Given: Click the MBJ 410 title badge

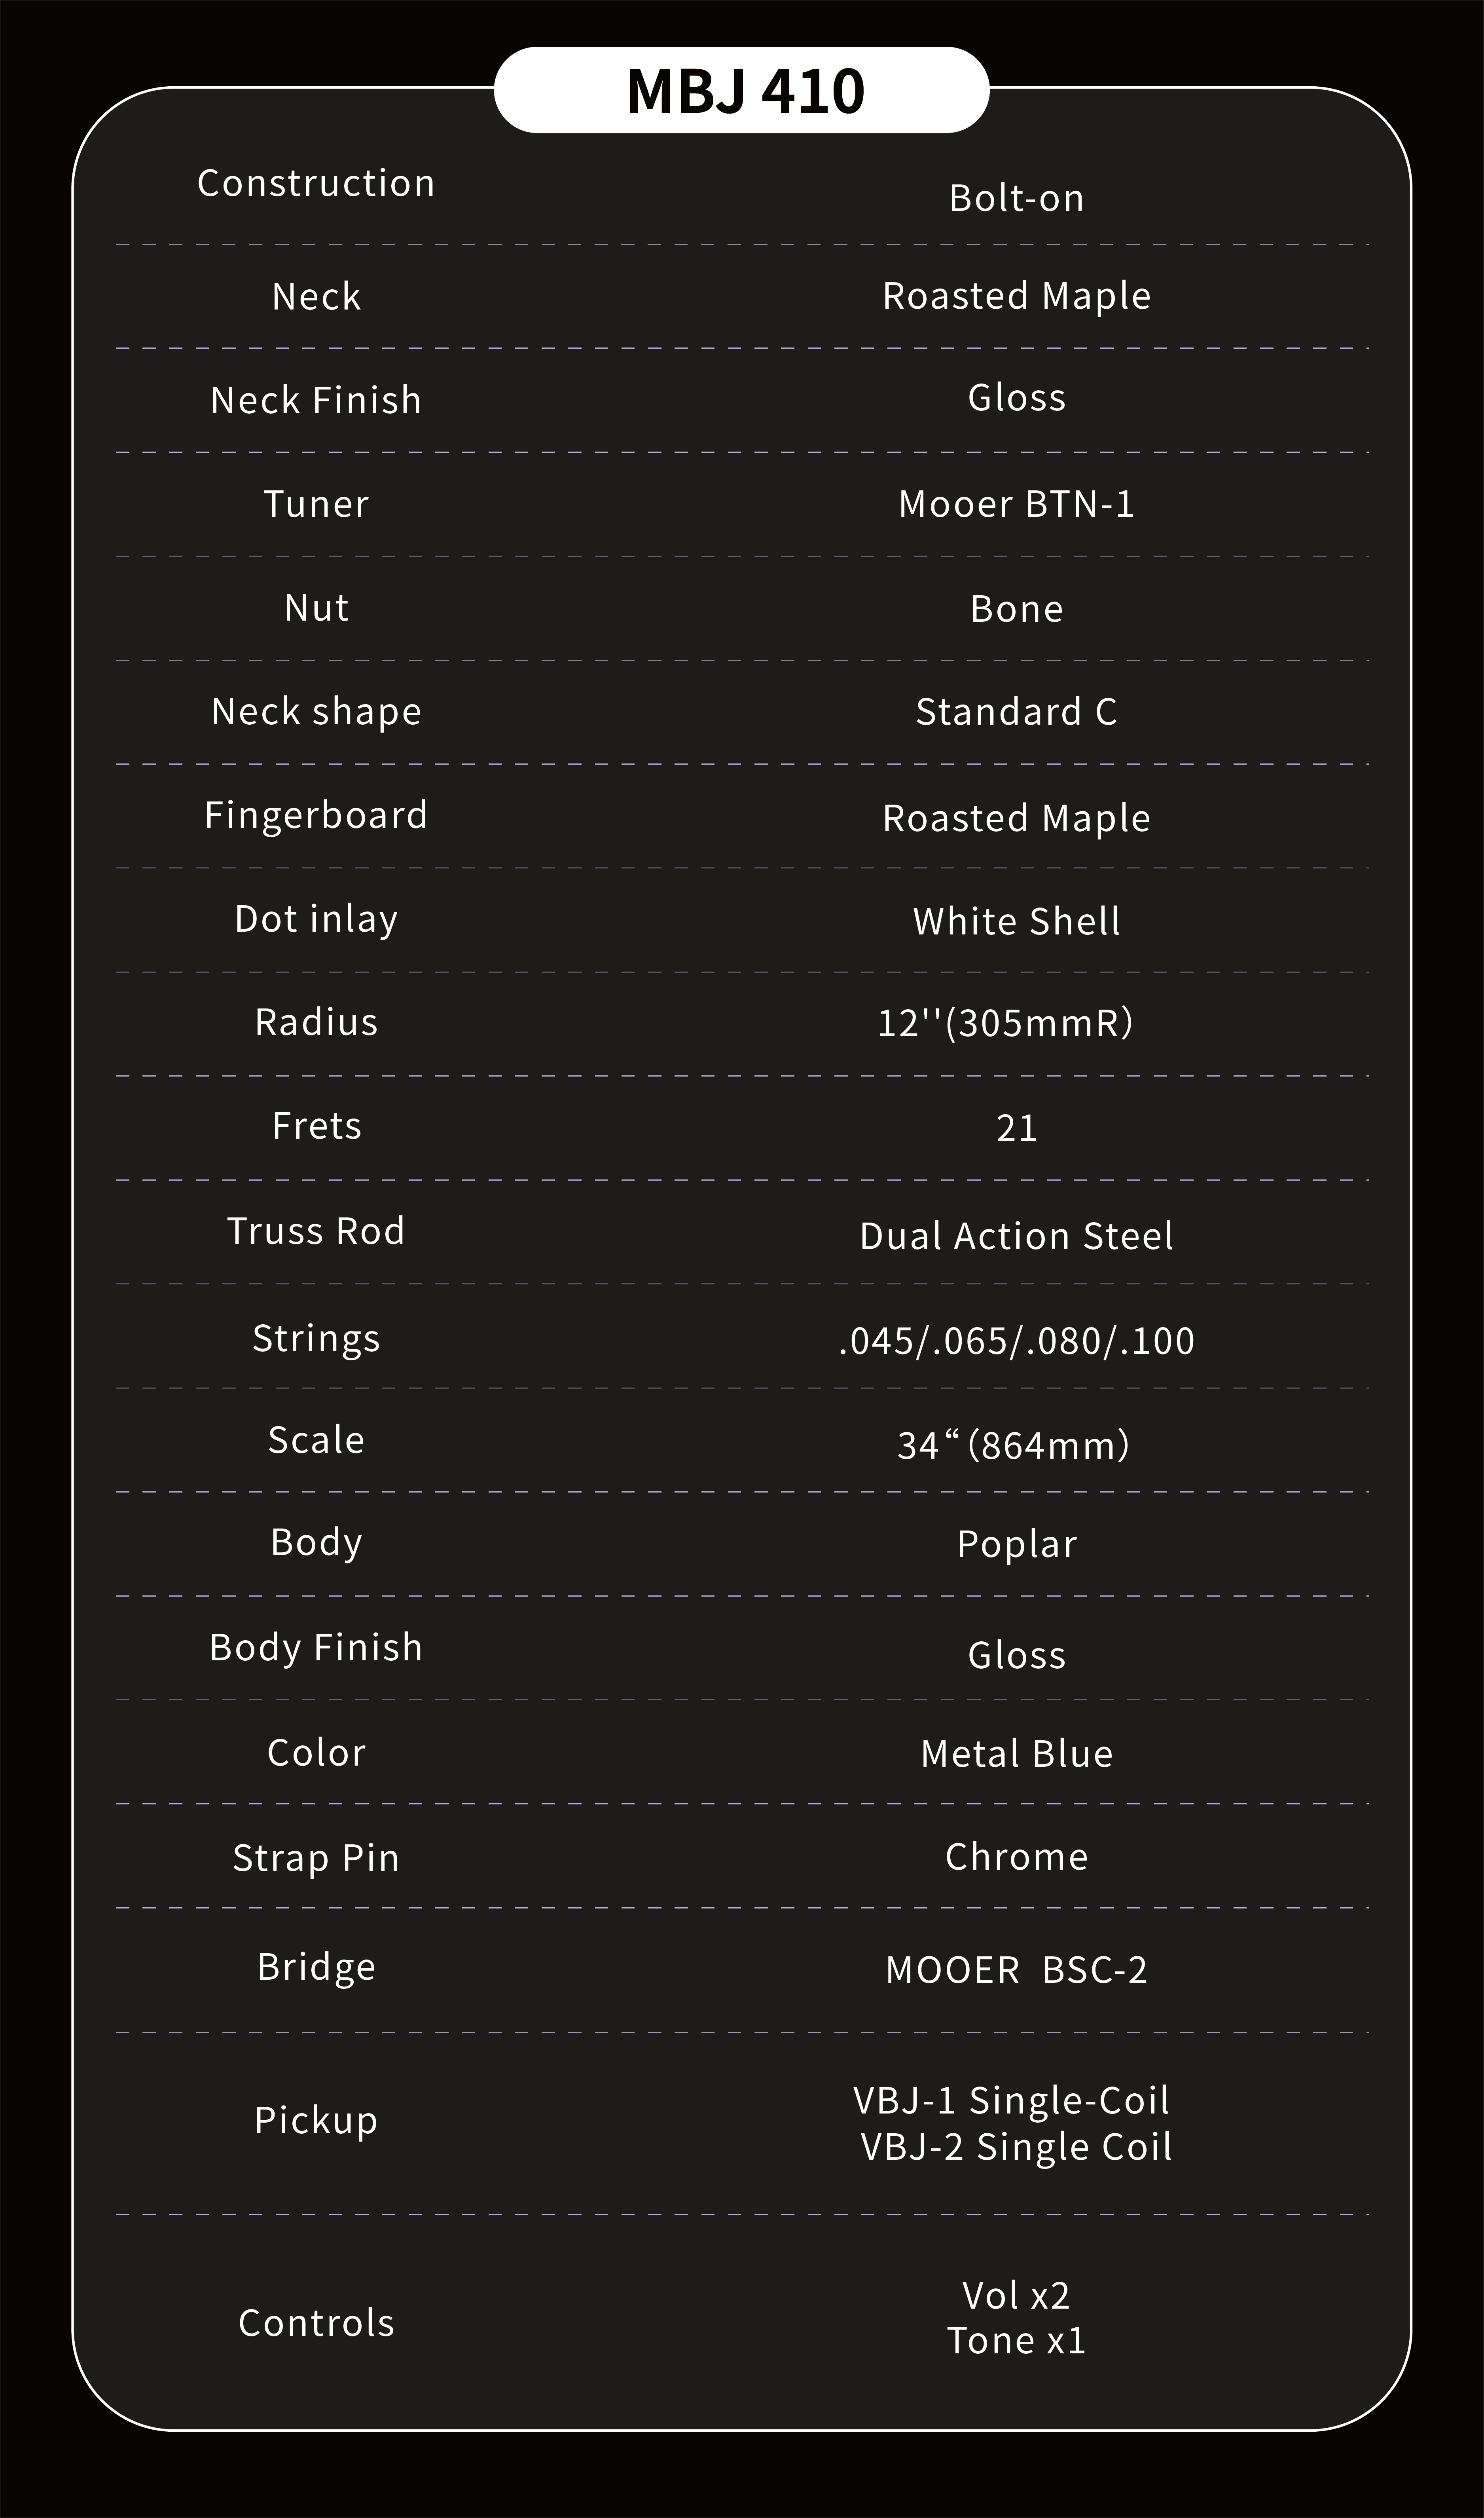Looking at the screenshot, I should 742,90.
